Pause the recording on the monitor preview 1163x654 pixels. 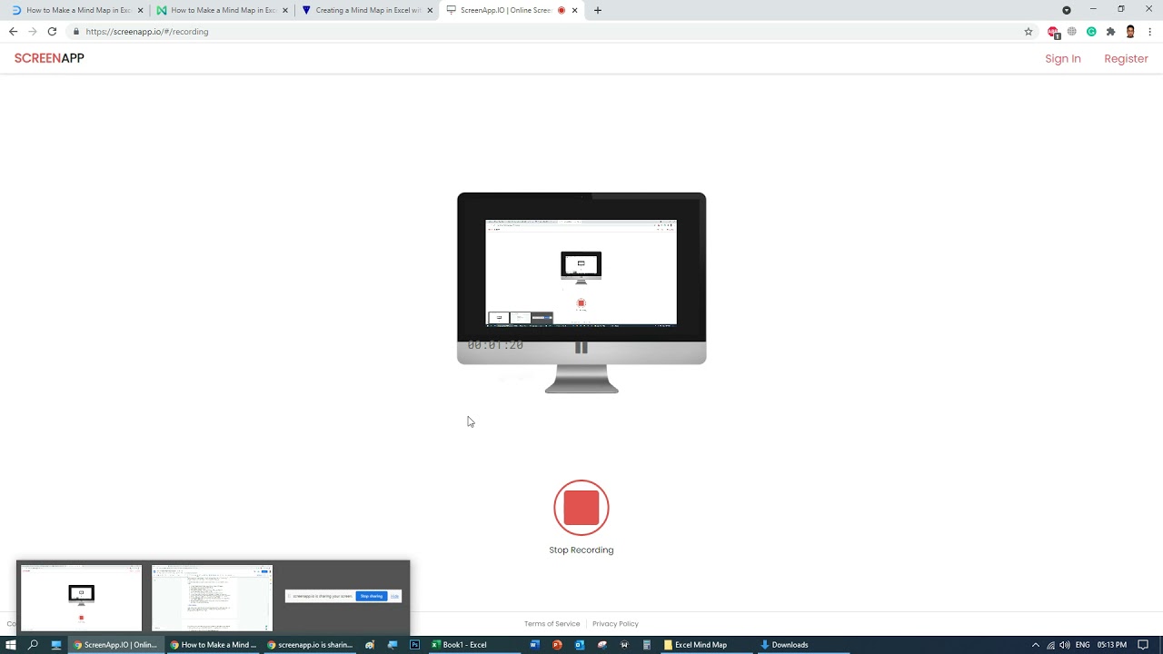581,347
